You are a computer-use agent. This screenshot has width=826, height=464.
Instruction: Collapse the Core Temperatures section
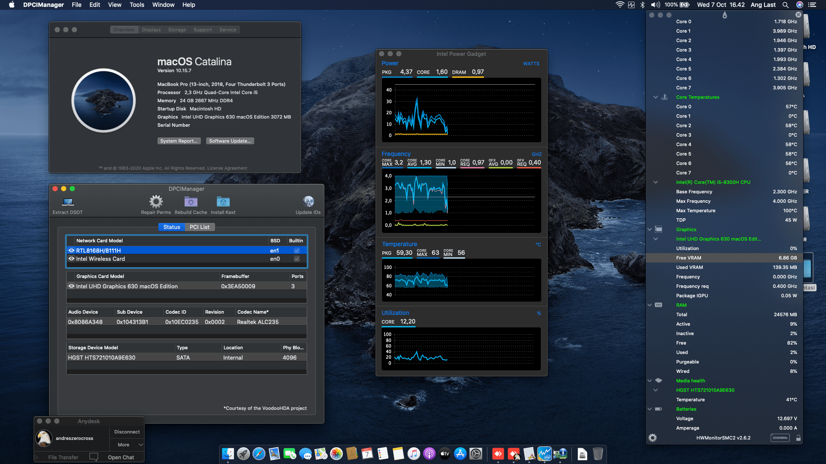point(655,97)
